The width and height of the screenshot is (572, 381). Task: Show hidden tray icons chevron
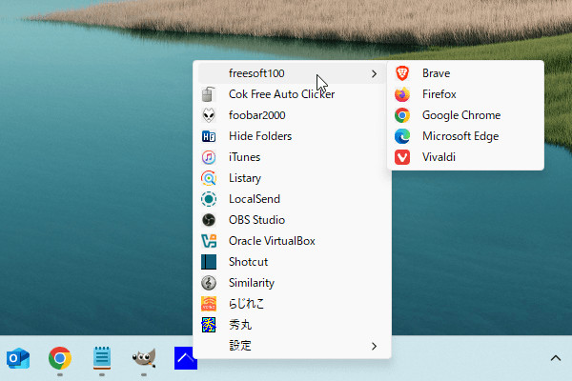point(556,358)
